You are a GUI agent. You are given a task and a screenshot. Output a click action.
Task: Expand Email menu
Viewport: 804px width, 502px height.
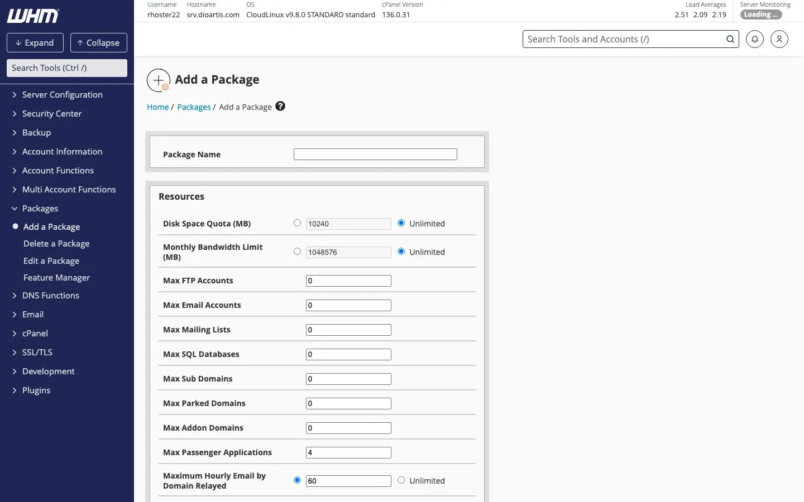point(32,315)
